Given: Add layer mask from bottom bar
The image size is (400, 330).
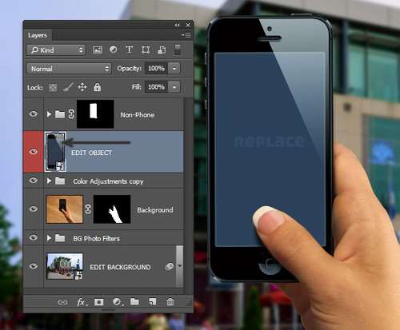Looking at the screenshot, I should click(99, 302).
